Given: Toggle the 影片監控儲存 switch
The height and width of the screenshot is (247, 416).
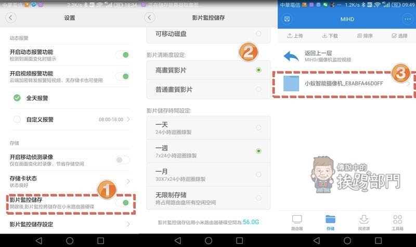Looking at the screenshot, I should (x=123, y=203).
